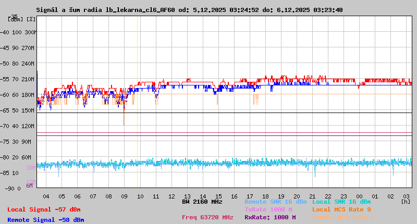417x224 pixels.
Task: Click the 39M purple rate label
Action: pyautogui.click(x=31, y=168)
